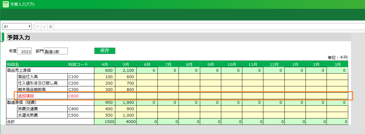
Task: Click the 4月 column header
Action: [105, 64]
